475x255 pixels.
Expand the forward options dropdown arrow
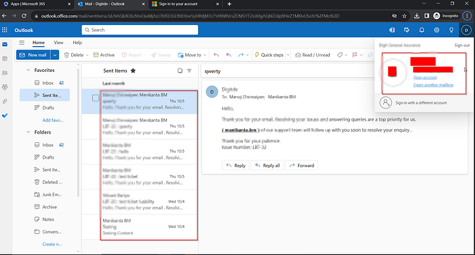click(x=248, y=55)
